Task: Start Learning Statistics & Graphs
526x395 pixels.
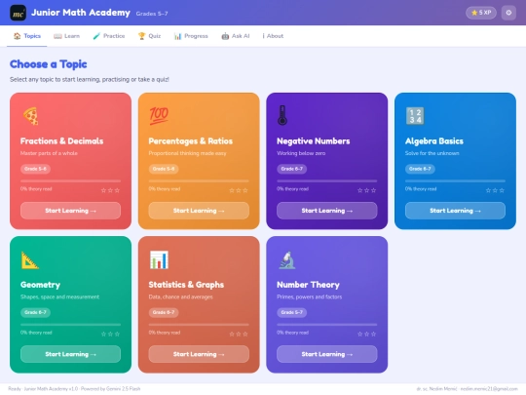Action: (199, 354)
